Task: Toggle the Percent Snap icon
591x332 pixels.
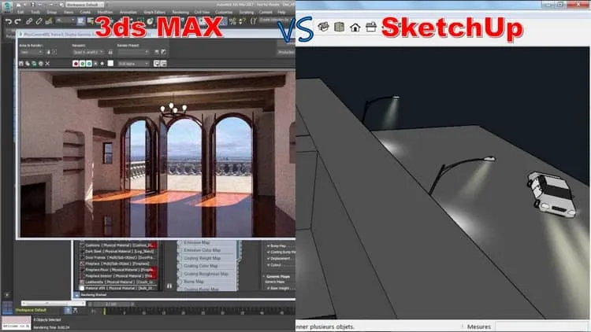Action: pyautogui.click(x=233, y=21)
